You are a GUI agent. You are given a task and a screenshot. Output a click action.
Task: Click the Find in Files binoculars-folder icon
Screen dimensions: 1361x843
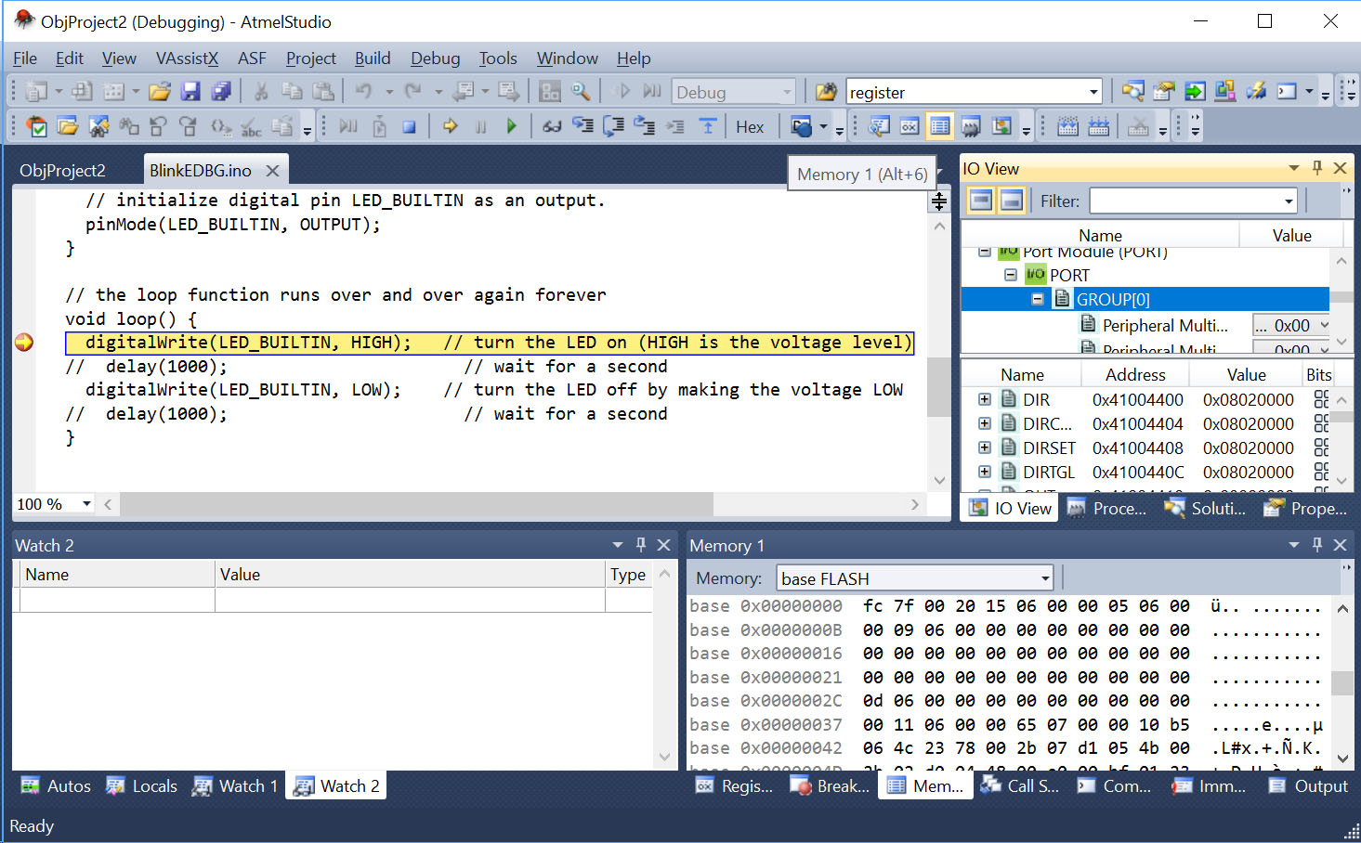click(826, 91)
